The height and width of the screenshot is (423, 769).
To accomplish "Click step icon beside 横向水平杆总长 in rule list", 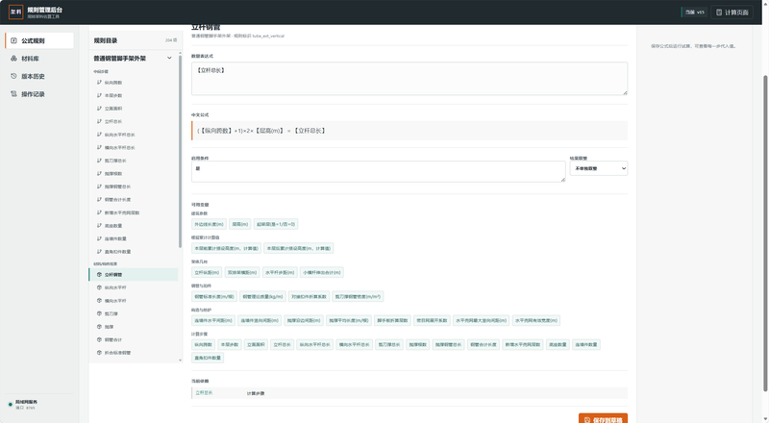I will pyautogui.click(x=100, y=147).
